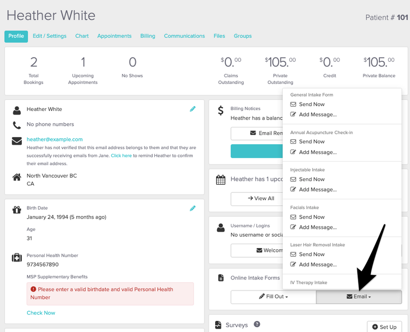Send Now for General Intake Form
The height and width of the screenshot is (332, 410).
tap(308, 104)
